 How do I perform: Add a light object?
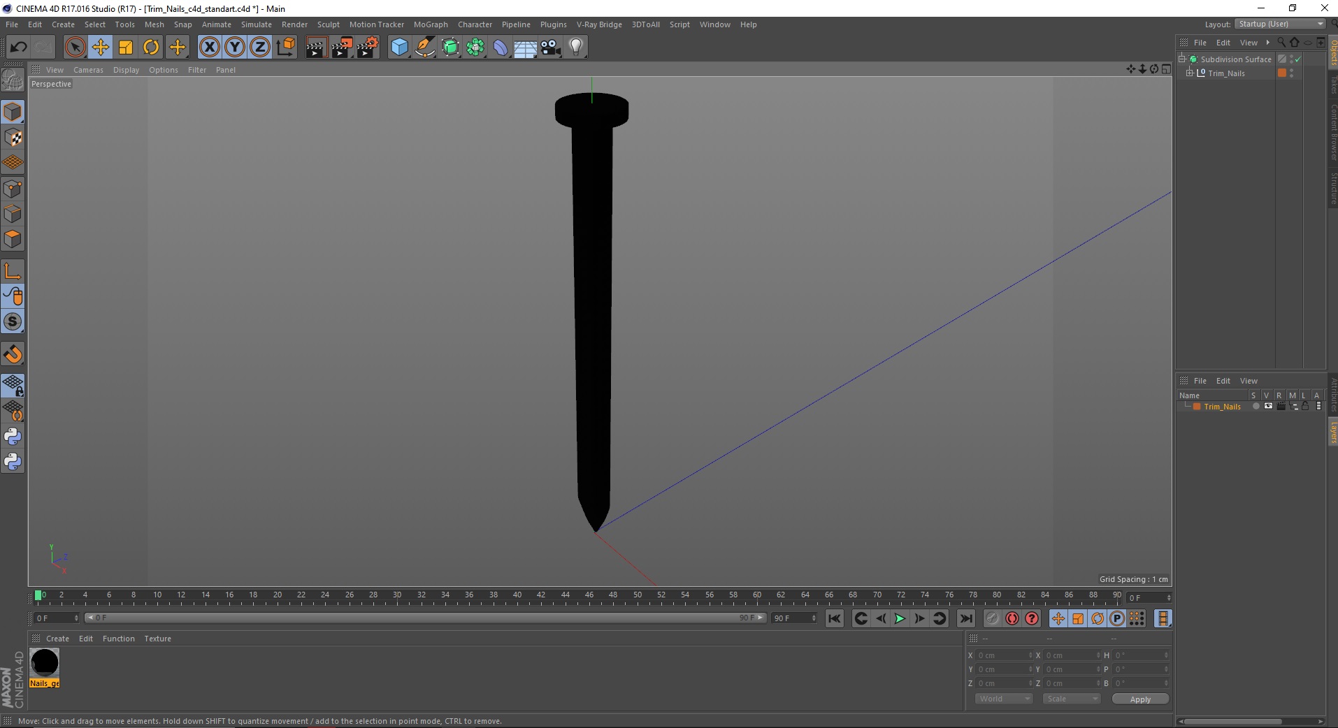(x=576, y=47)
